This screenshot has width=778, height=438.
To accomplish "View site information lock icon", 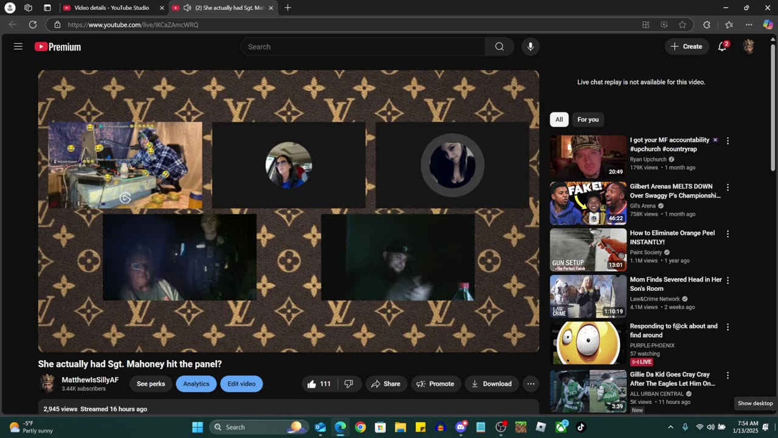I will [x=57, y=25].
